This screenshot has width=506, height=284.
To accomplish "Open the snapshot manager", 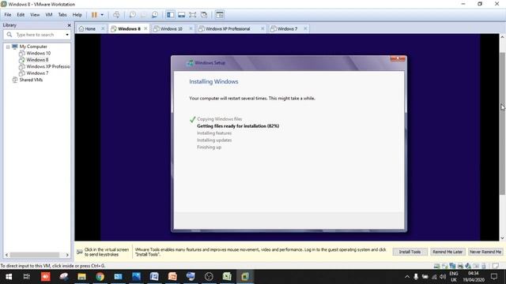I will (155, 15).
